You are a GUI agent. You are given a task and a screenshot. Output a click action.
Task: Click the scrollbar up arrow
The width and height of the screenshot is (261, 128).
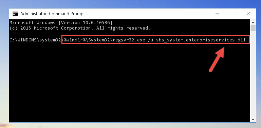tap(253, 22)
